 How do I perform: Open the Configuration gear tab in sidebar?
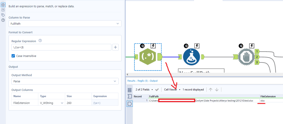point(3,5)
